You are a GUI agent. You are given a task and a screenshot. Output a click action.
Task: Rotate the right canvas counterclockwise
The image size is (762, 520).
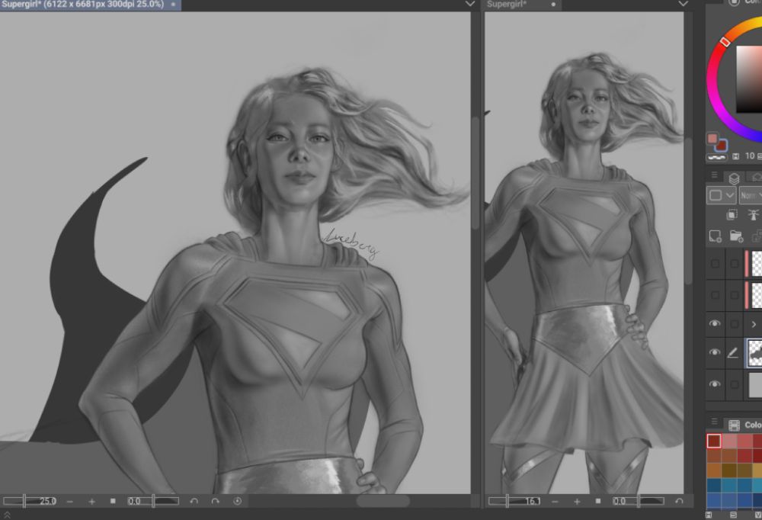point(679,501)
